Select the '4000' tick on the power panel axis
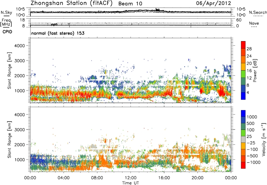The width and height of the screenshot is (267, 185). [19, 46]
